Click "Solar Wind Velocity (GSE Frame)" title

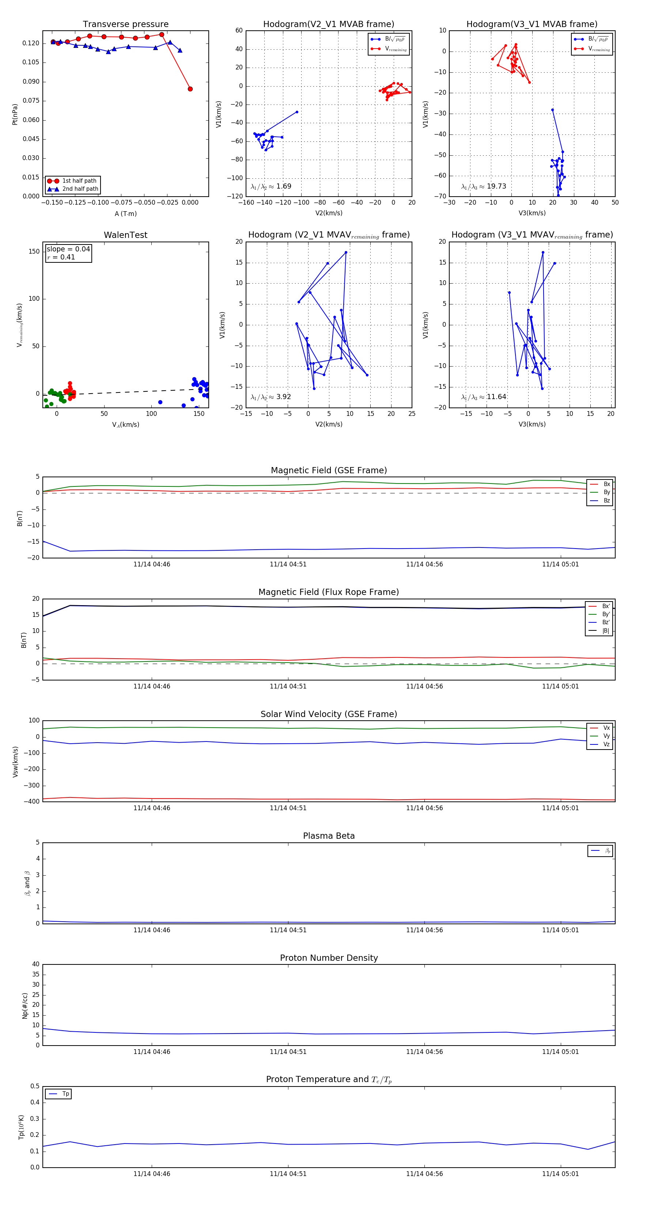329,714
